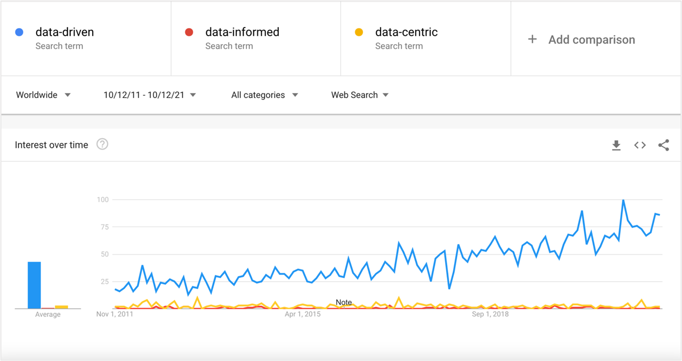Click the plus icon to add comparison
Viewport: 682px width, 361px height.
(532, 39)
